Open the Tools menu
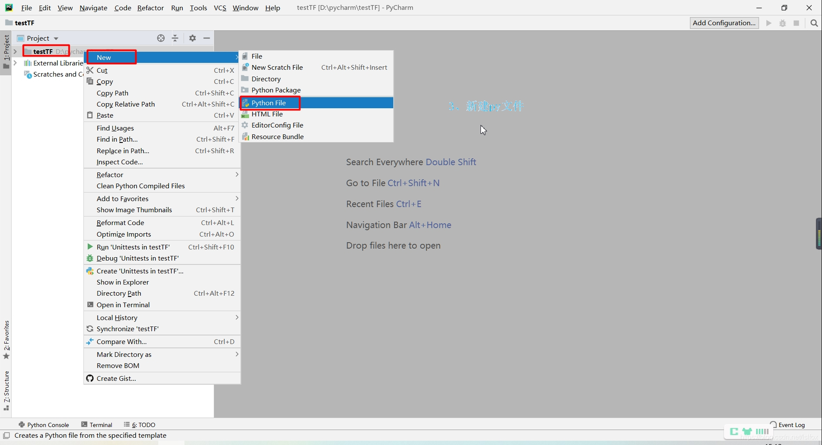Image resolution: width=822 pixels, height=445 pixels. [198, 8]
